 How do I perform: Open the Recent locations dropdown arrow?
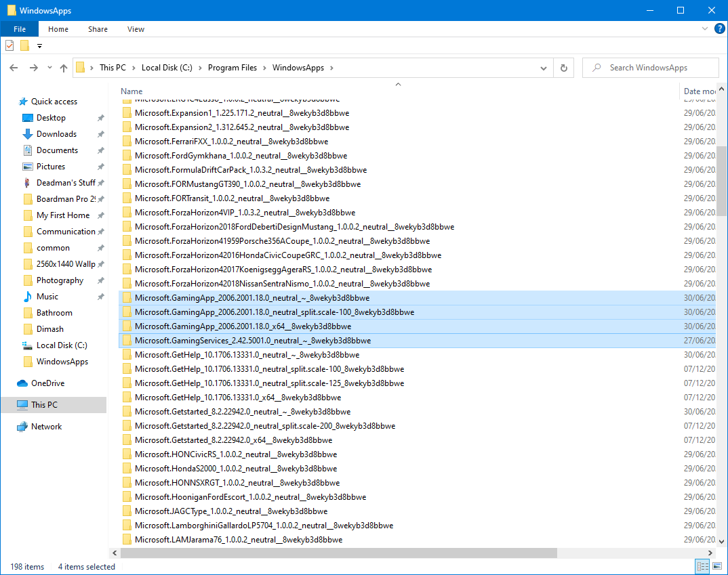point(49,68)
